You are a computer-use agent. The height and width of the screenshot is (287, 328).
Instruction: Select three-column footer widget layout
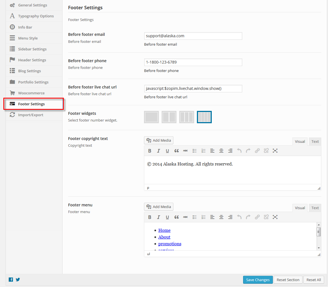[187, 117]
